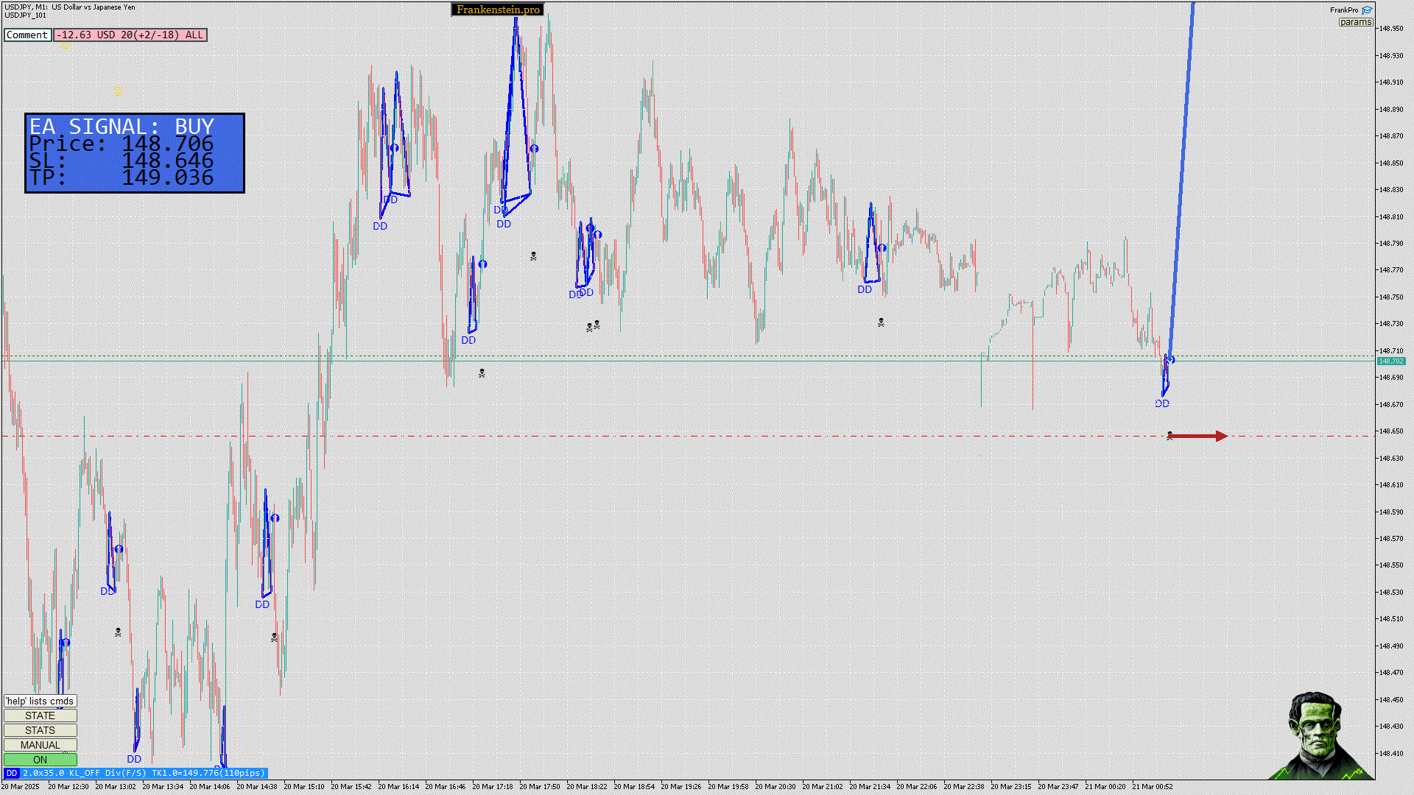Click the red stop-loss arrow marker
Viewport: 1414px width, 795px height.
click(1198, 437)
